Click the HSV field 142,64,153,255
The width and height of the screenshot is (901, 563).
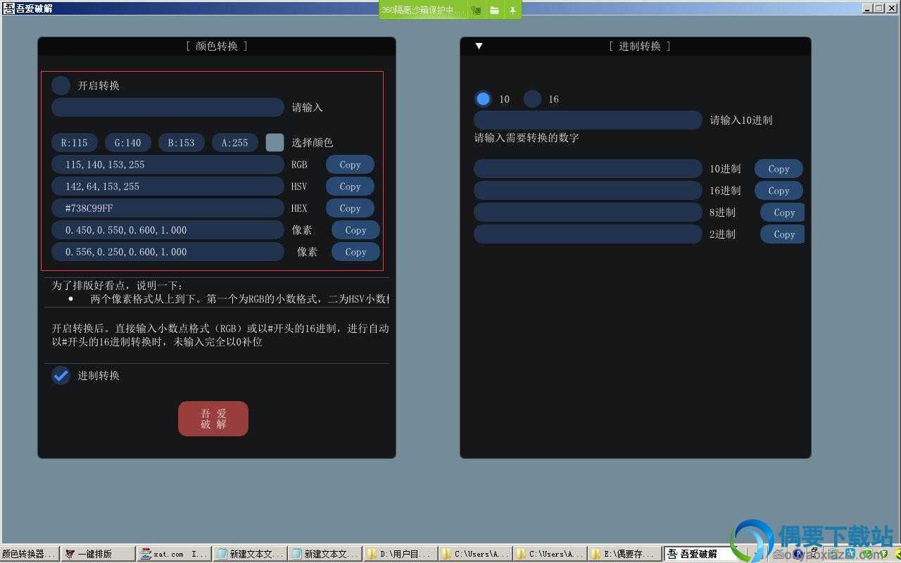168,186
